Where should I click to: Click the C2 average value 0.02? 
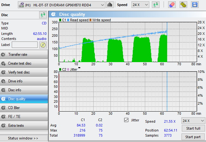(99, 125)
